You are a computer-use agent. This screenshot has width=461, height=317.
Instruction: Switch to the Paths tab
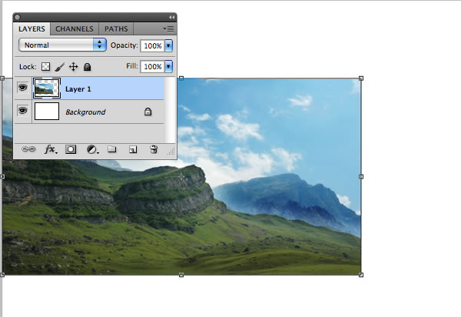(x=116, y=28)
